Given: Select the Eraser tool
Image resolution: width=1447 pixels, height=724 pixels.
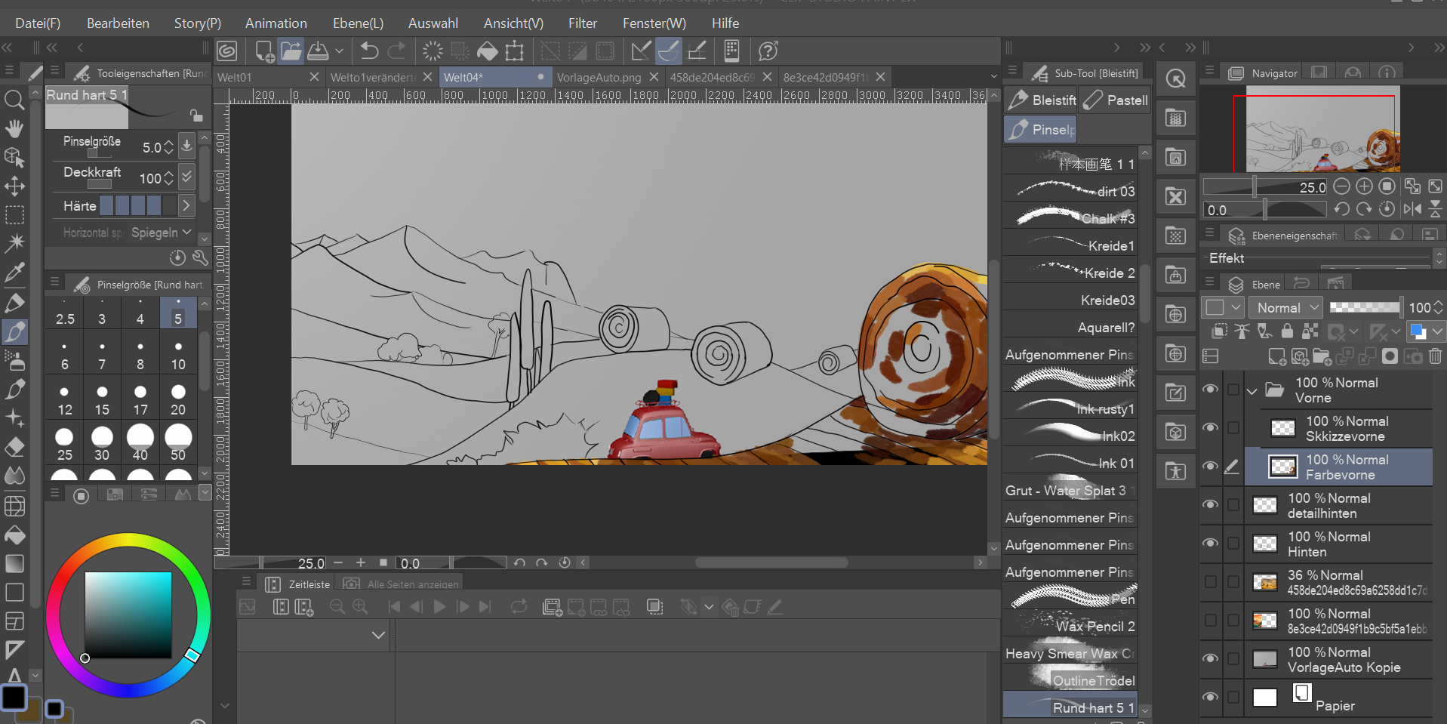Looking at the screenshot, I should click(14, 447).
